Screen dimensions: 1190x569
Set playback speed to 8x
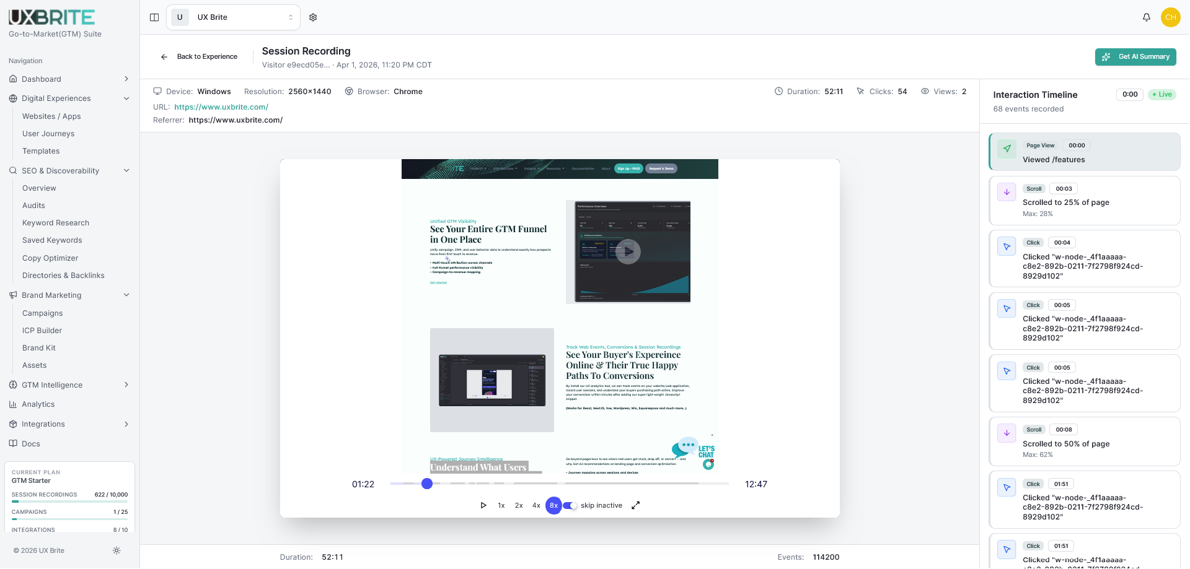(x=553, y=505)
